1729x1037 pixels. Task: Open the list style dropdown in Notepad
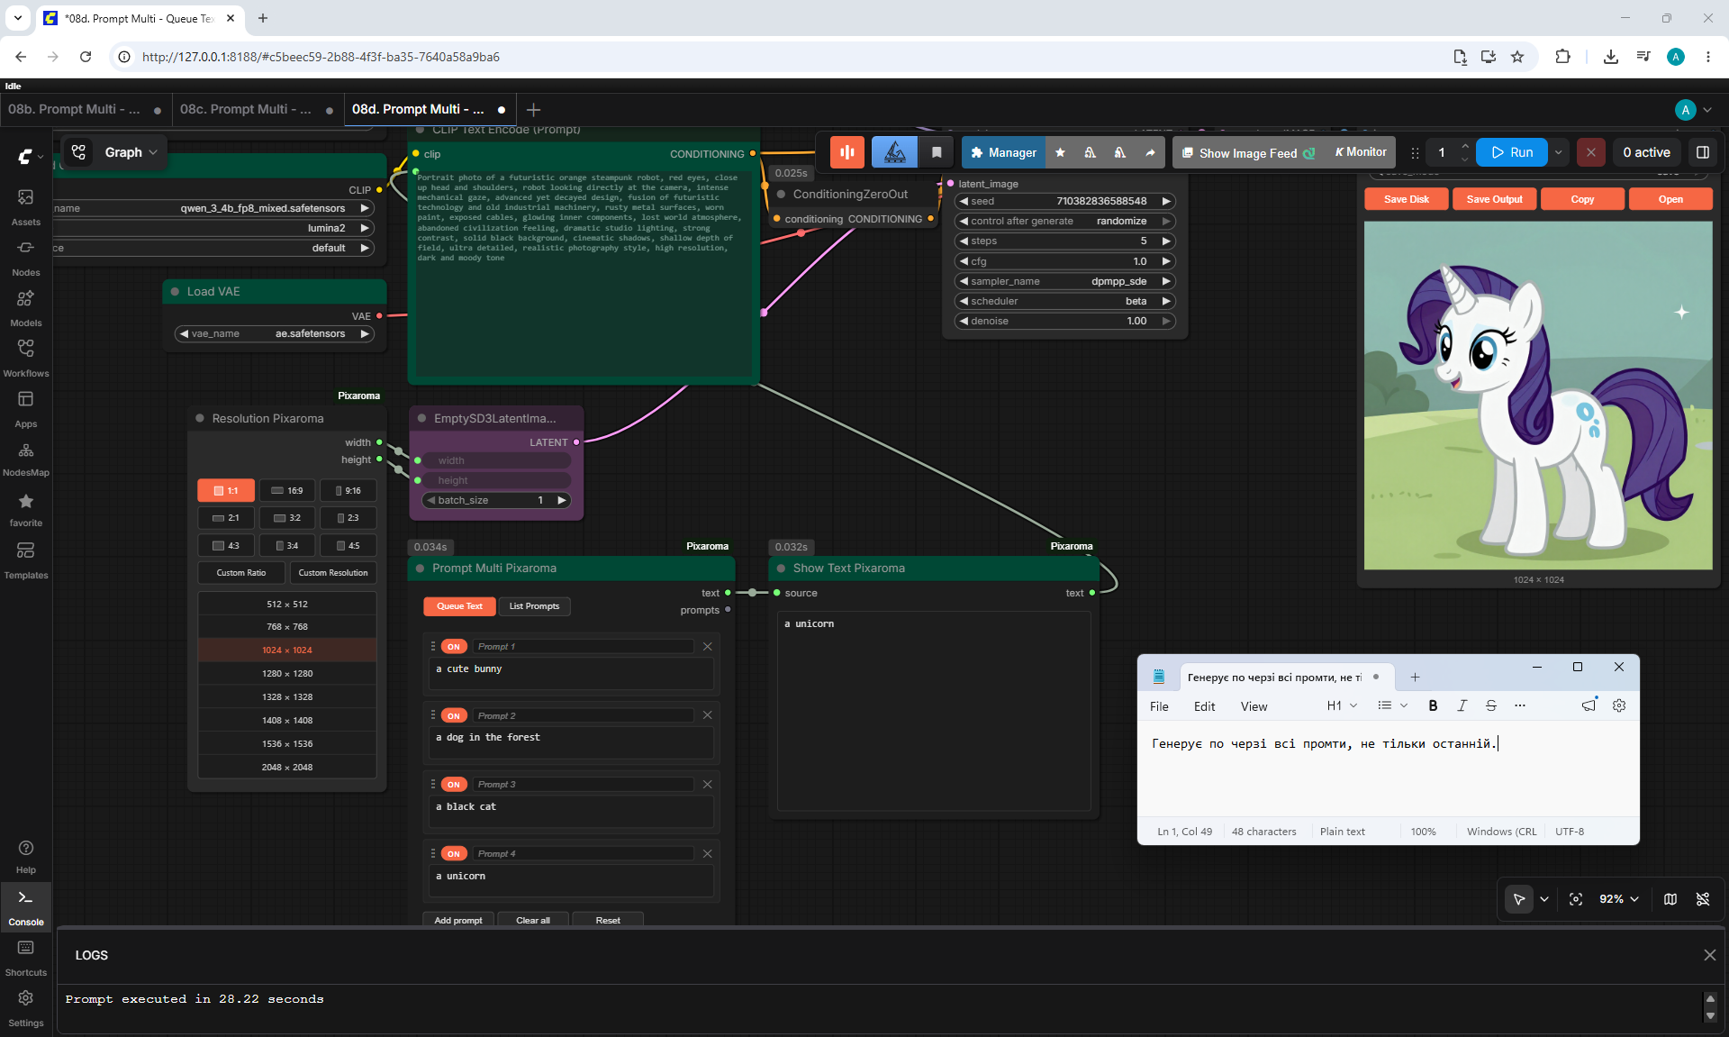point(1392,705)
